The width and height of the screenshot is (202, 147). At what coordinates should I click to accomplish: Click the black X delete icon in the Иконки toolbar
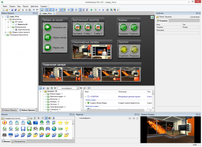(39, 118)
